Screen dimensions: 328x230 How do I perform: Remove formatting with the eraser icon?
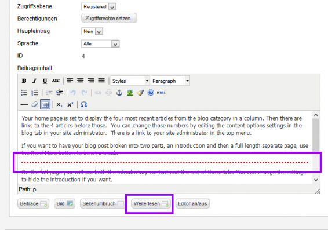(x=35, y=104)
